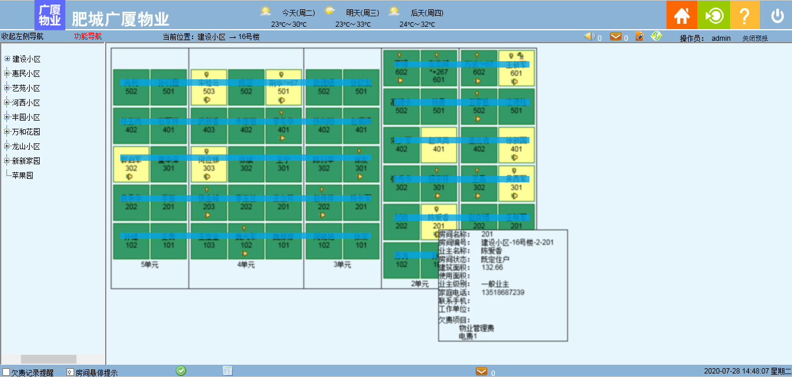Click speaker icon in 4单元 room 503

point(207,100)
